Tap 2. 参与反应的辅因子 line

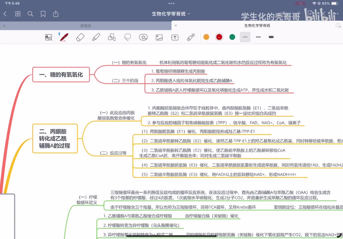[224, 123]
